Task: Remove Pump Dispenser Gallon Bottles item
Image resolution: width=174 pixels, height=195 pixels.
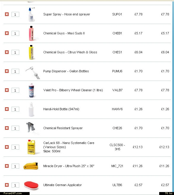Action: 7,71
